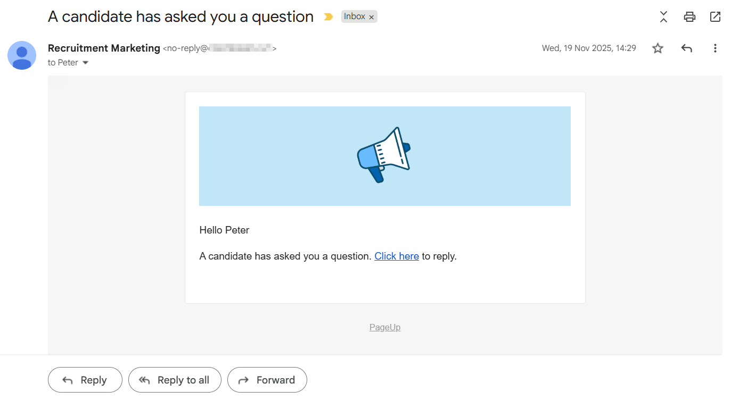Click the sender's profile avatar
731x400 pixels.
coord(22,55)
